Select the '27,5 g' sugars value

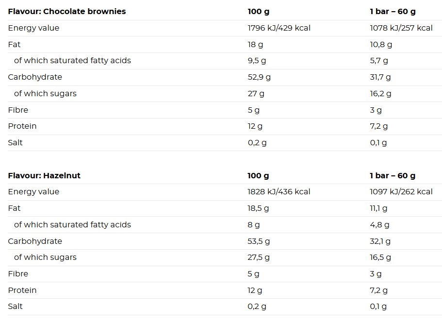(259, 257)
